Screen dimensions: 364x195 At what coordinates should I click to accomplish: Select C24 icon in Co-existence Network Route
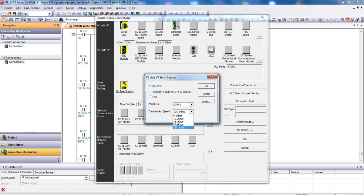tap(192, 140)
